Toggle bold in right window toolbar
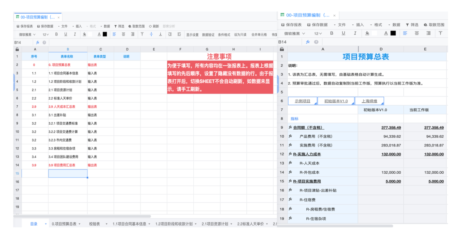 click(331, 33)
